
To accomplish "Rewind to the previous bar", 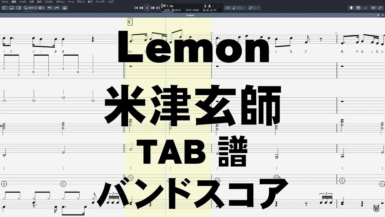I will pos(141,8).
